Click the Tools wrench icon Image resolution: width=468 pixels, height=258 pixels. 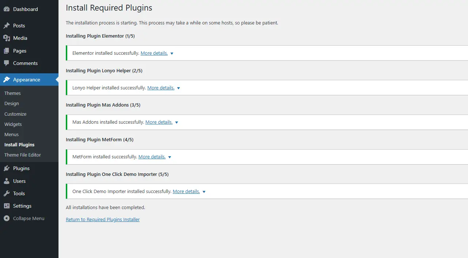pyautogui.click(x=7, y=193)
